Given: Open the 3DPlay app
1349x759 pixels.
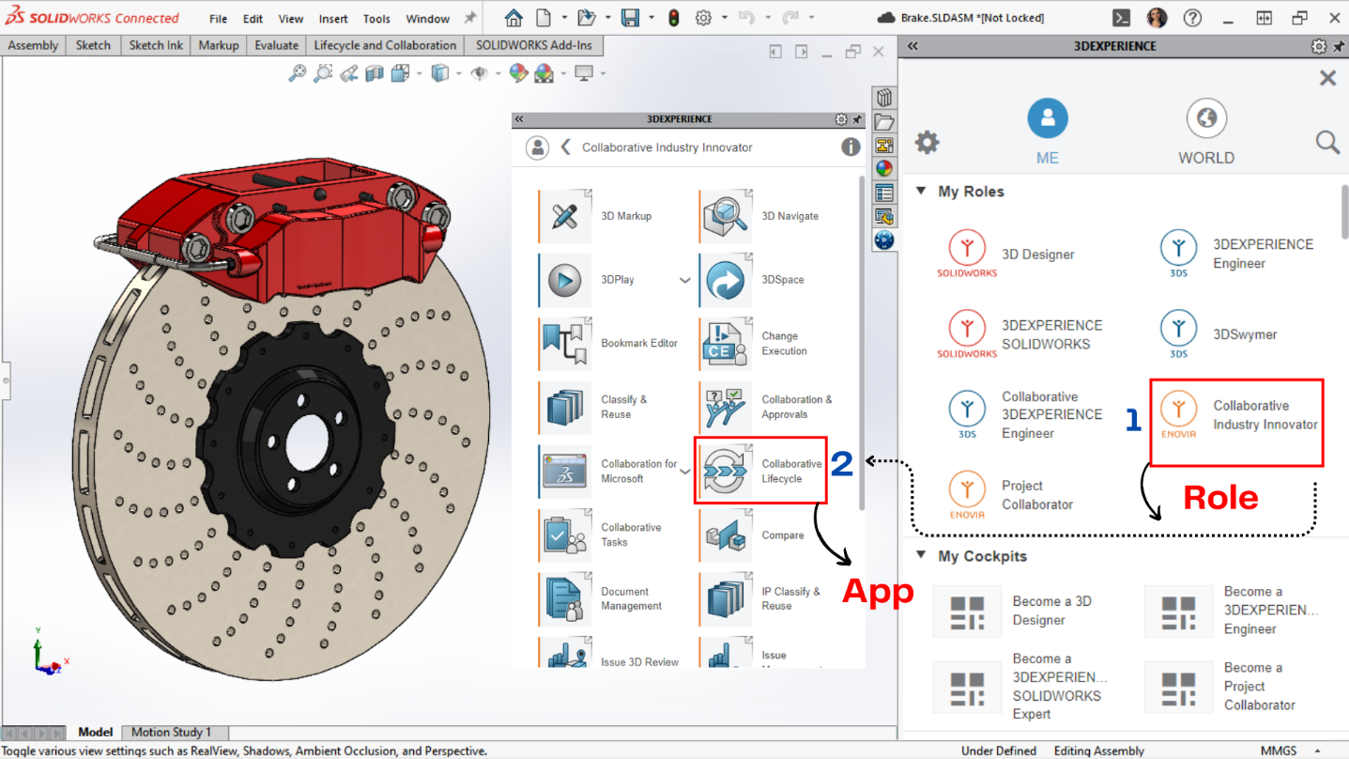Looking at the screenshot, I should point(565,280).
